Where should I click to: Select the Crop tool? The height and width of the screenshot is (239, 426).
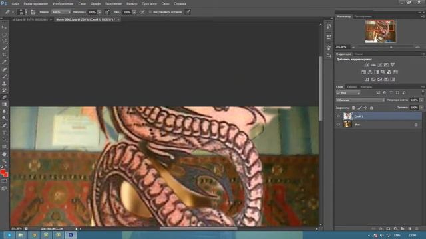pos(4,55)
